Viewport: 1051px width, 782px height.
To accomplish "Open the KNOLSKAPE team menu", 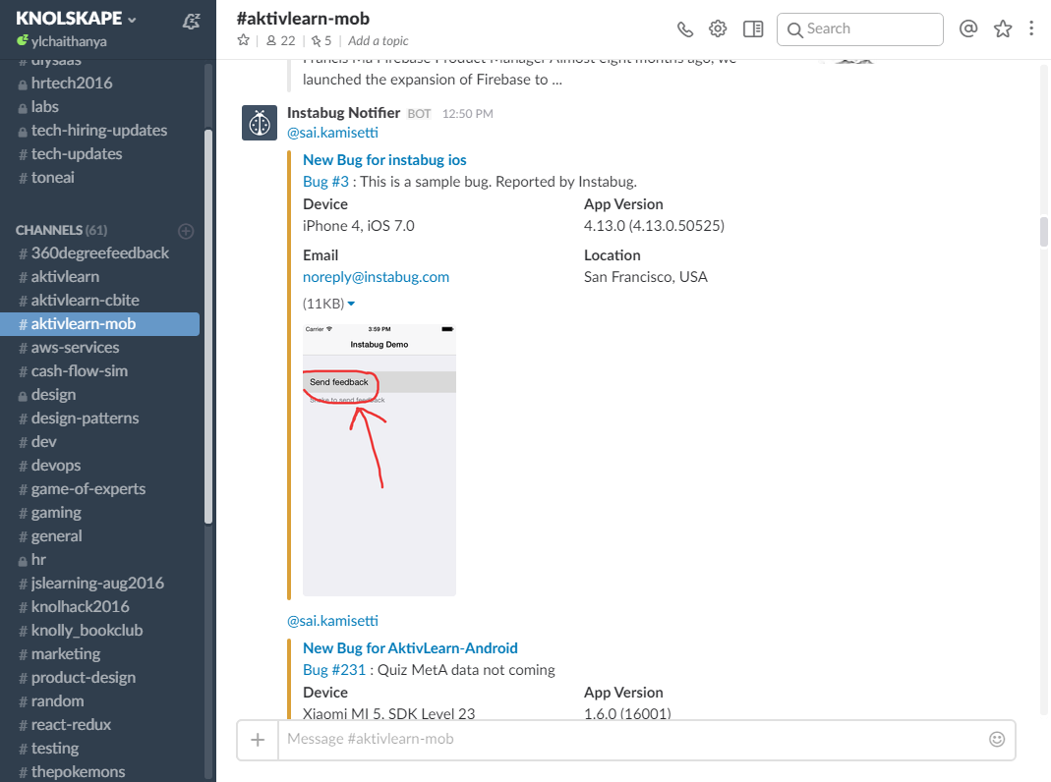I will [76, 19].
